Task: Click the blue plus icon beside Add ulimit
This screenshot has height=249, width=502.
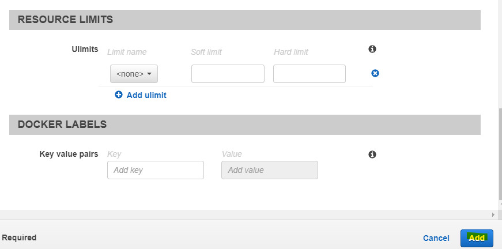Action: 119,95
